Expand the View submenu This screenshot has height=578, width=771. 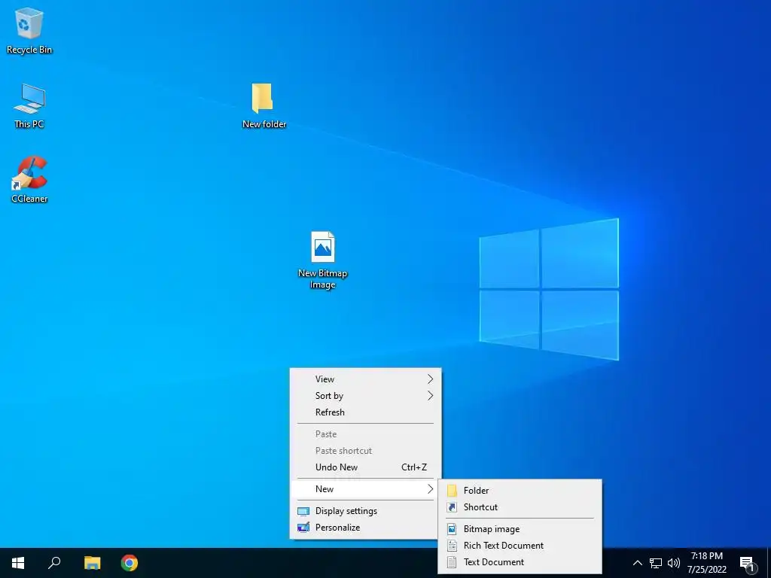pos(365,379)
